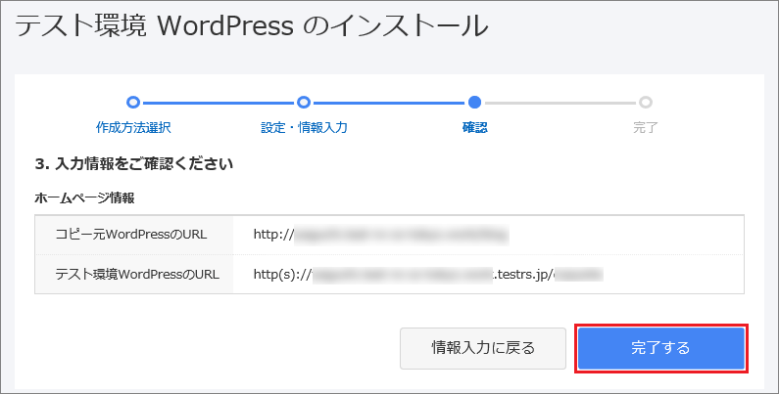Viewport: 779px width, 394px height.
Task: Click the 確認 step label
Action: coord(474,127)
